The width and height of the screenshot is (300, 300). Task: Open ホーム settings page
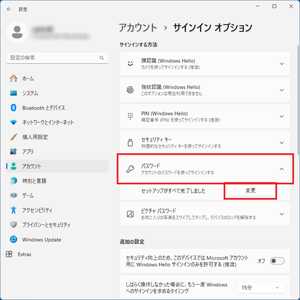[x=57, y=79]
